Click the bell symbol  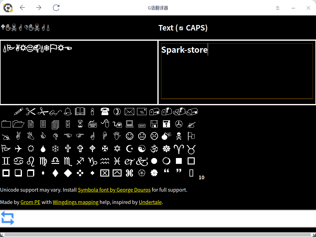pos(68,111)
